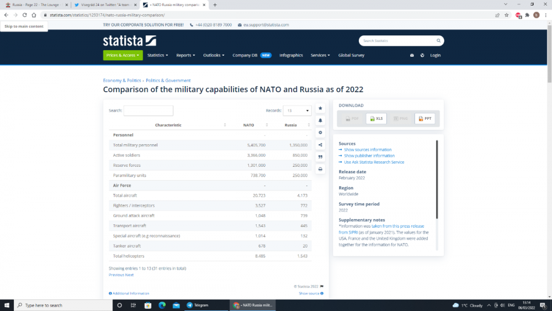
Task: Click the magnifier icon in Search Statistics
Action: pyautogui.click(x=438, y=41)
